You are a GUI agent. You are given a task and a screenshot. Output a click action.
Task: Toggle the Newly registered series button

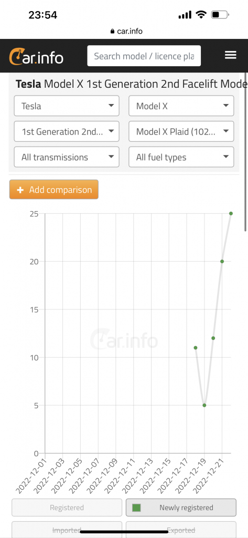[x=181, y=508]
